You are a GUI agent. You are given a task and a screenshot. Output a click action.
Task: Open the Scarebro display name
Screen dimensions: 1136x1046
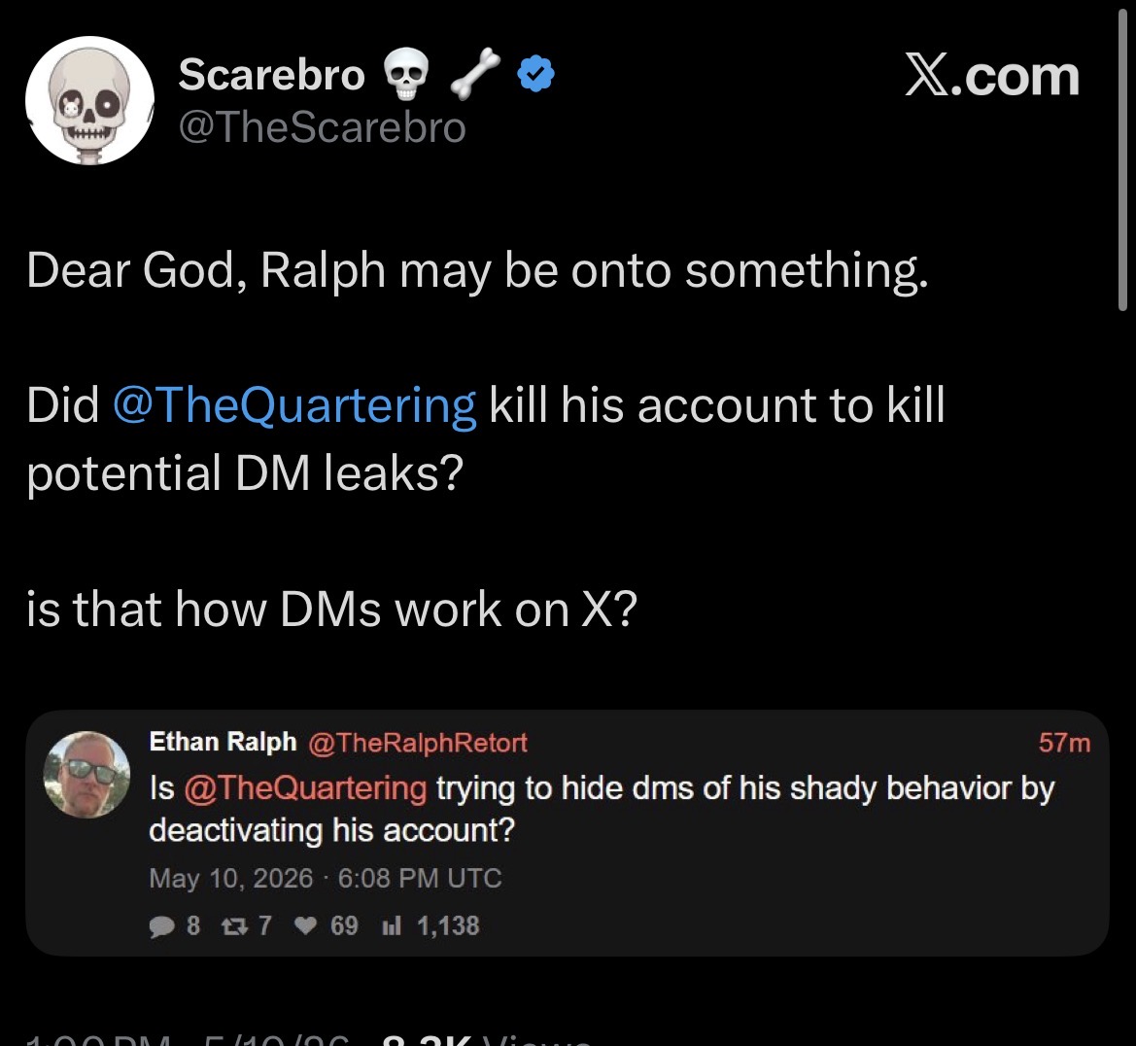[272, 74]
